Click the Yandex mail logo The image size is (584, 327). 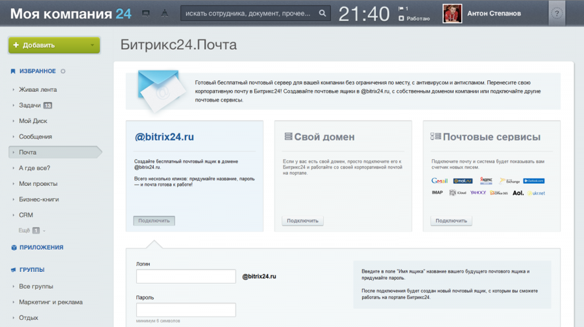[x=486, y=180]
